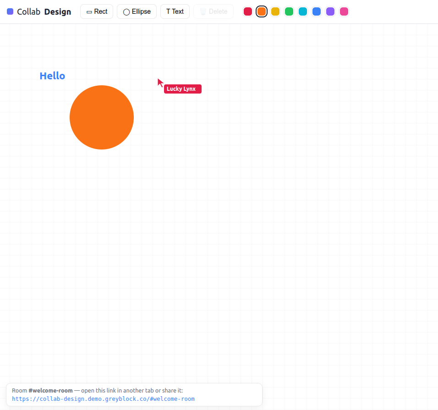Click the Collab Design title text
438x410 pixels.
[x=44, y=12]
